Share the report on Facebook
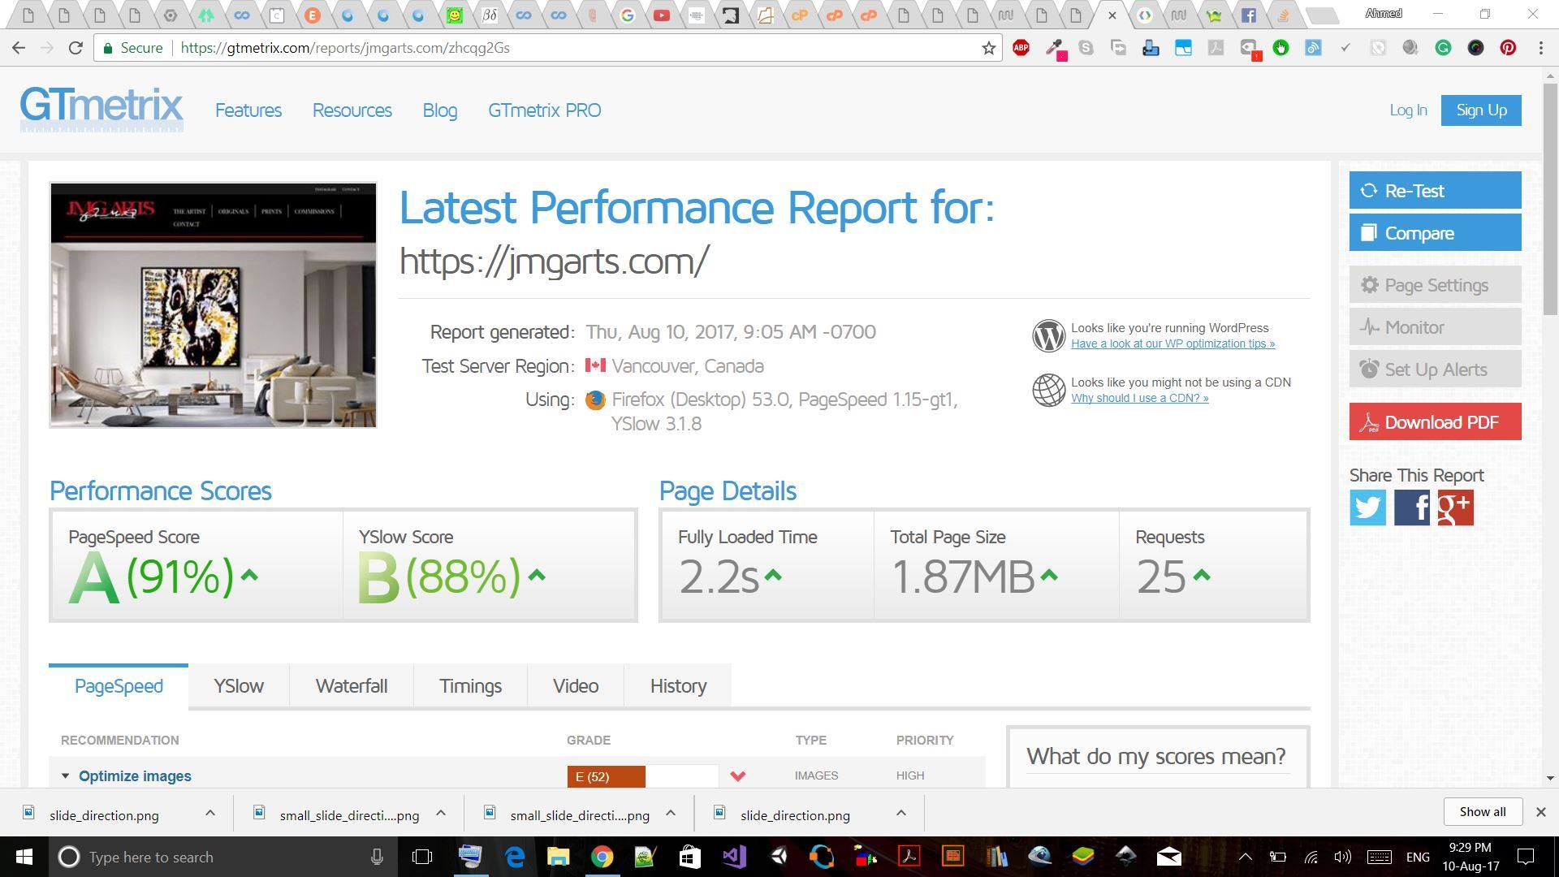The height and width of the screenshot is (877, 1559). click(x=1412, y=508)
